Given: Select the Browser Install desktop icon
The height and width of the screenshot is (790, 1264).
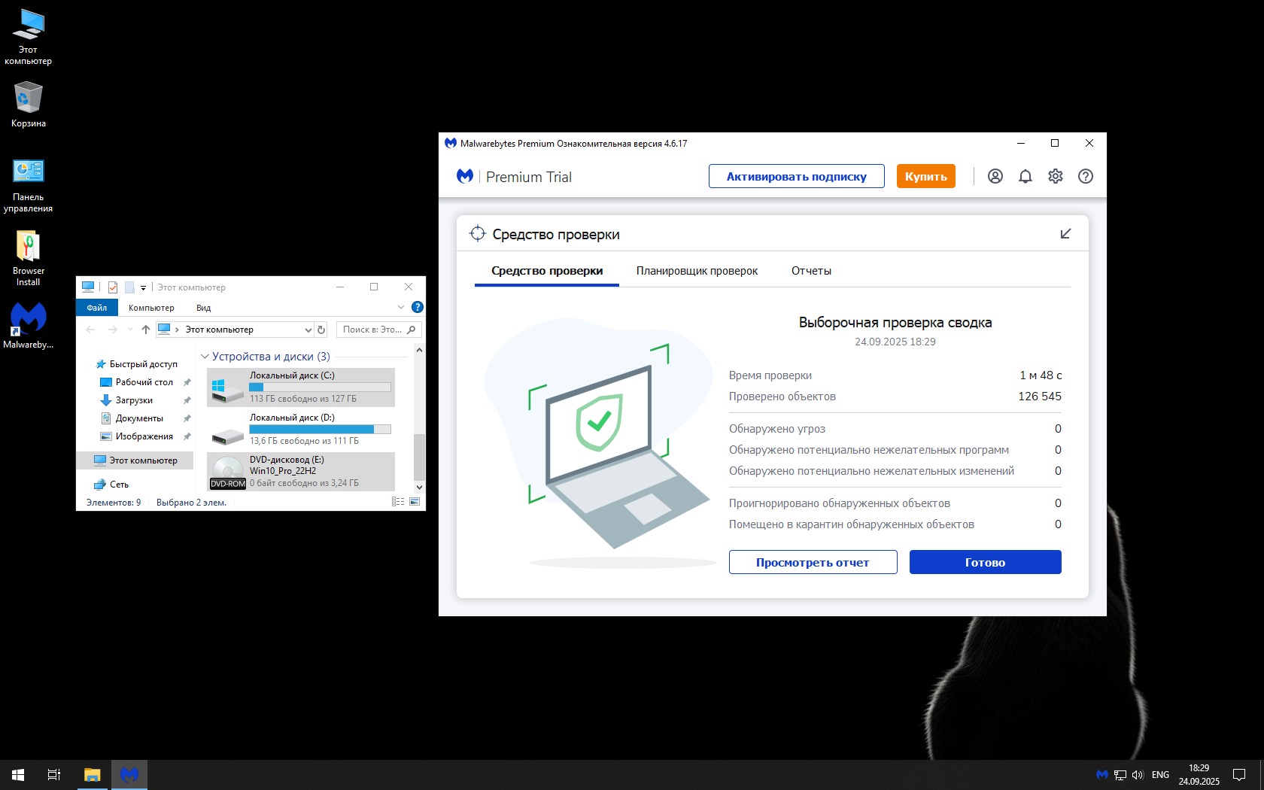Looking at the screenshot, I should pos(29,258).
